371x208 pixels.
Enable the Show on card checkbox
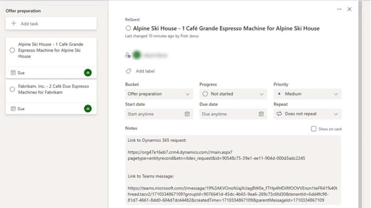tap(314, 129)
